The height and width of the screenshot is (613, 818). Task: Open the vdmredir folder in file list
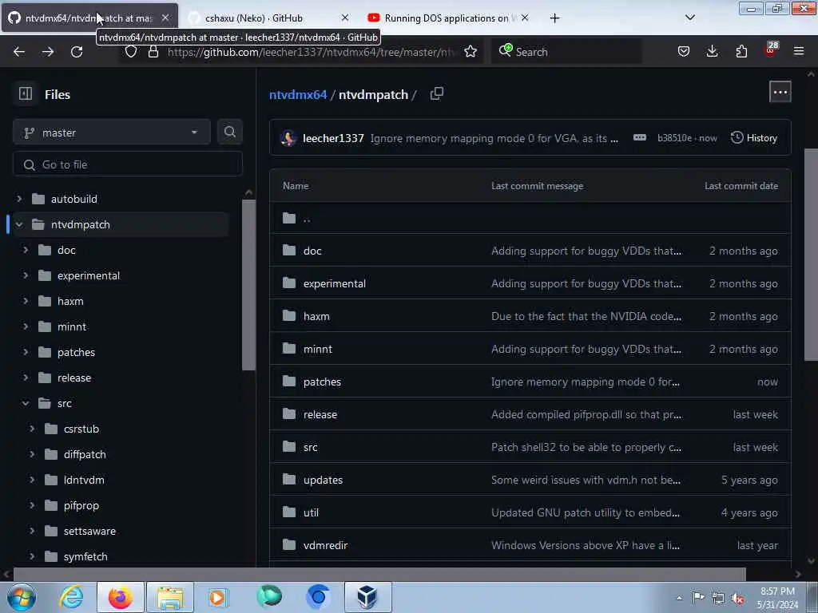pyautogui.click(x=326, y=545)
